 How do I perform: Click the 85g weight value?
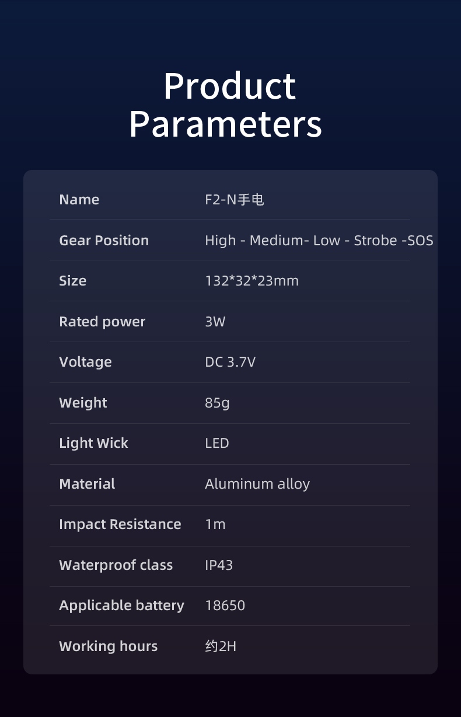pyautogui.click(x=217, y=403)
